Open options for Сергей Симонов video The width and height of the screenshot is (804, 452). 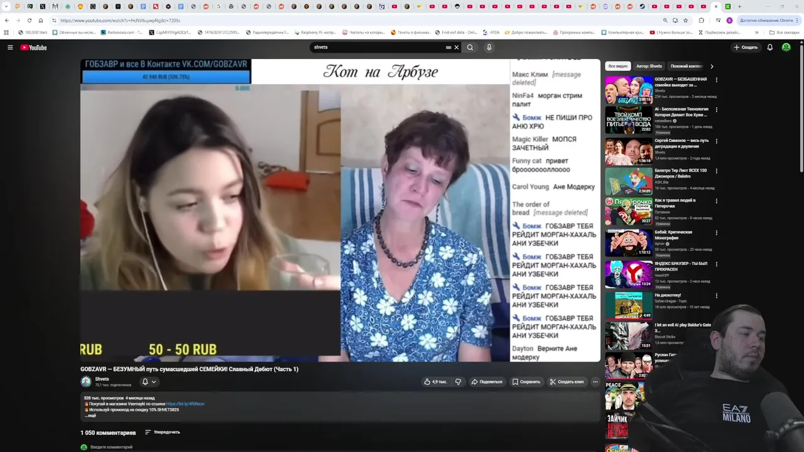pos(716,141)
